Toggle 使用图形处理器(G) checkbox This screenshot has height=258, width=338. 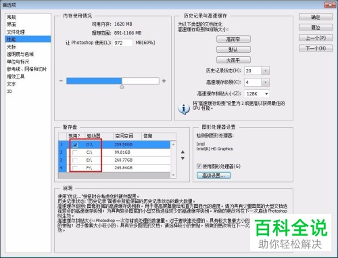[x=199, y=166]
